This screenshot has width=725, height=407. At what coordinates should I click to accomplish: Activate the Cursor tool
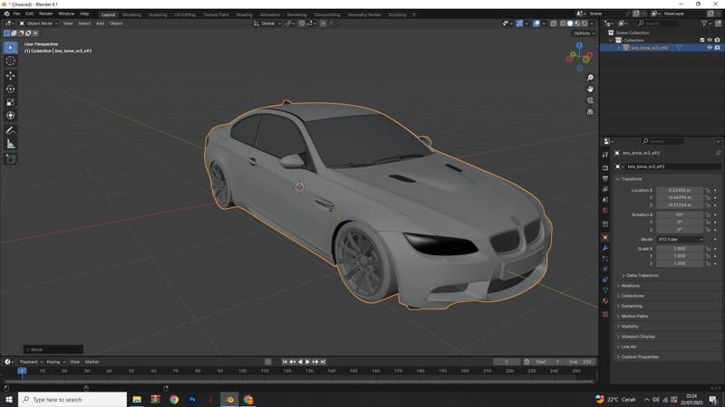[10, 61]
